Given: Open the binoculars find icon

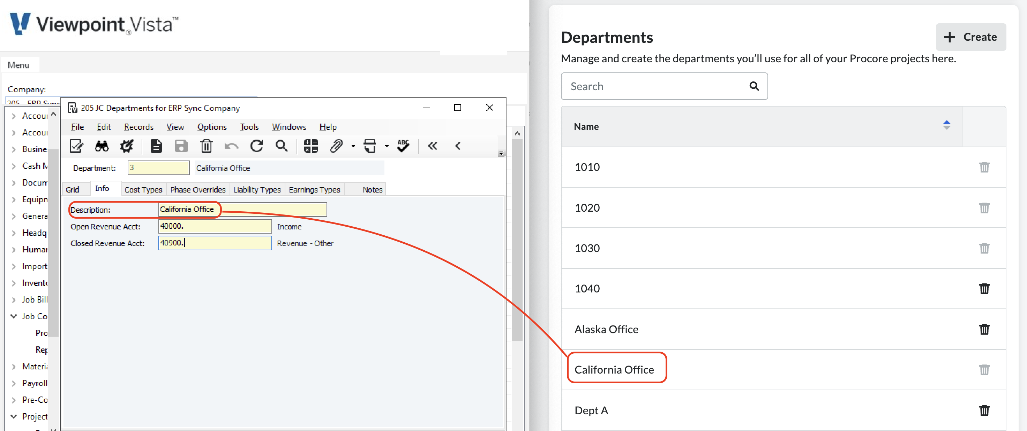Looking at the screenshot, I should click(x=102, y=146).
